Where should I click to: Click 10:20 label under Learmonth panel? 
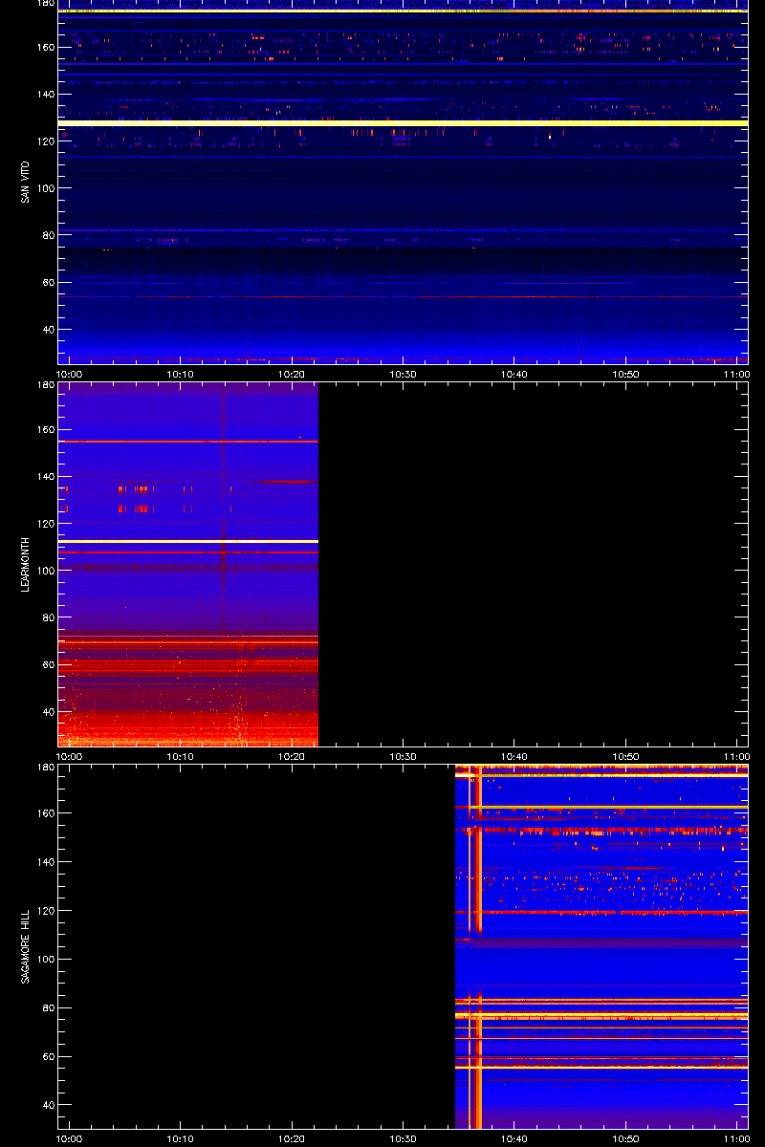292,756
